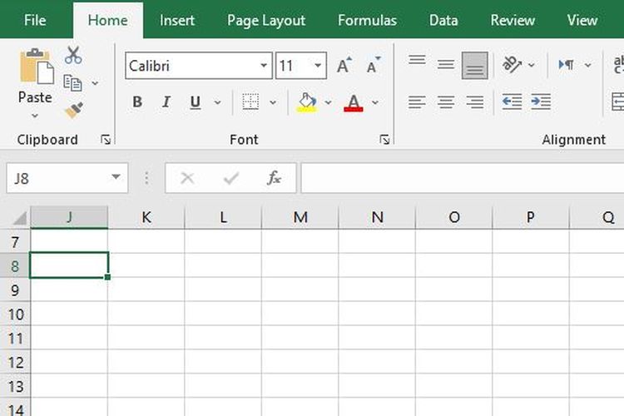The height and width of the screenshot is (416, 624).
Task: Toggle Italic formatting
Action: click(x=166, y=102)
